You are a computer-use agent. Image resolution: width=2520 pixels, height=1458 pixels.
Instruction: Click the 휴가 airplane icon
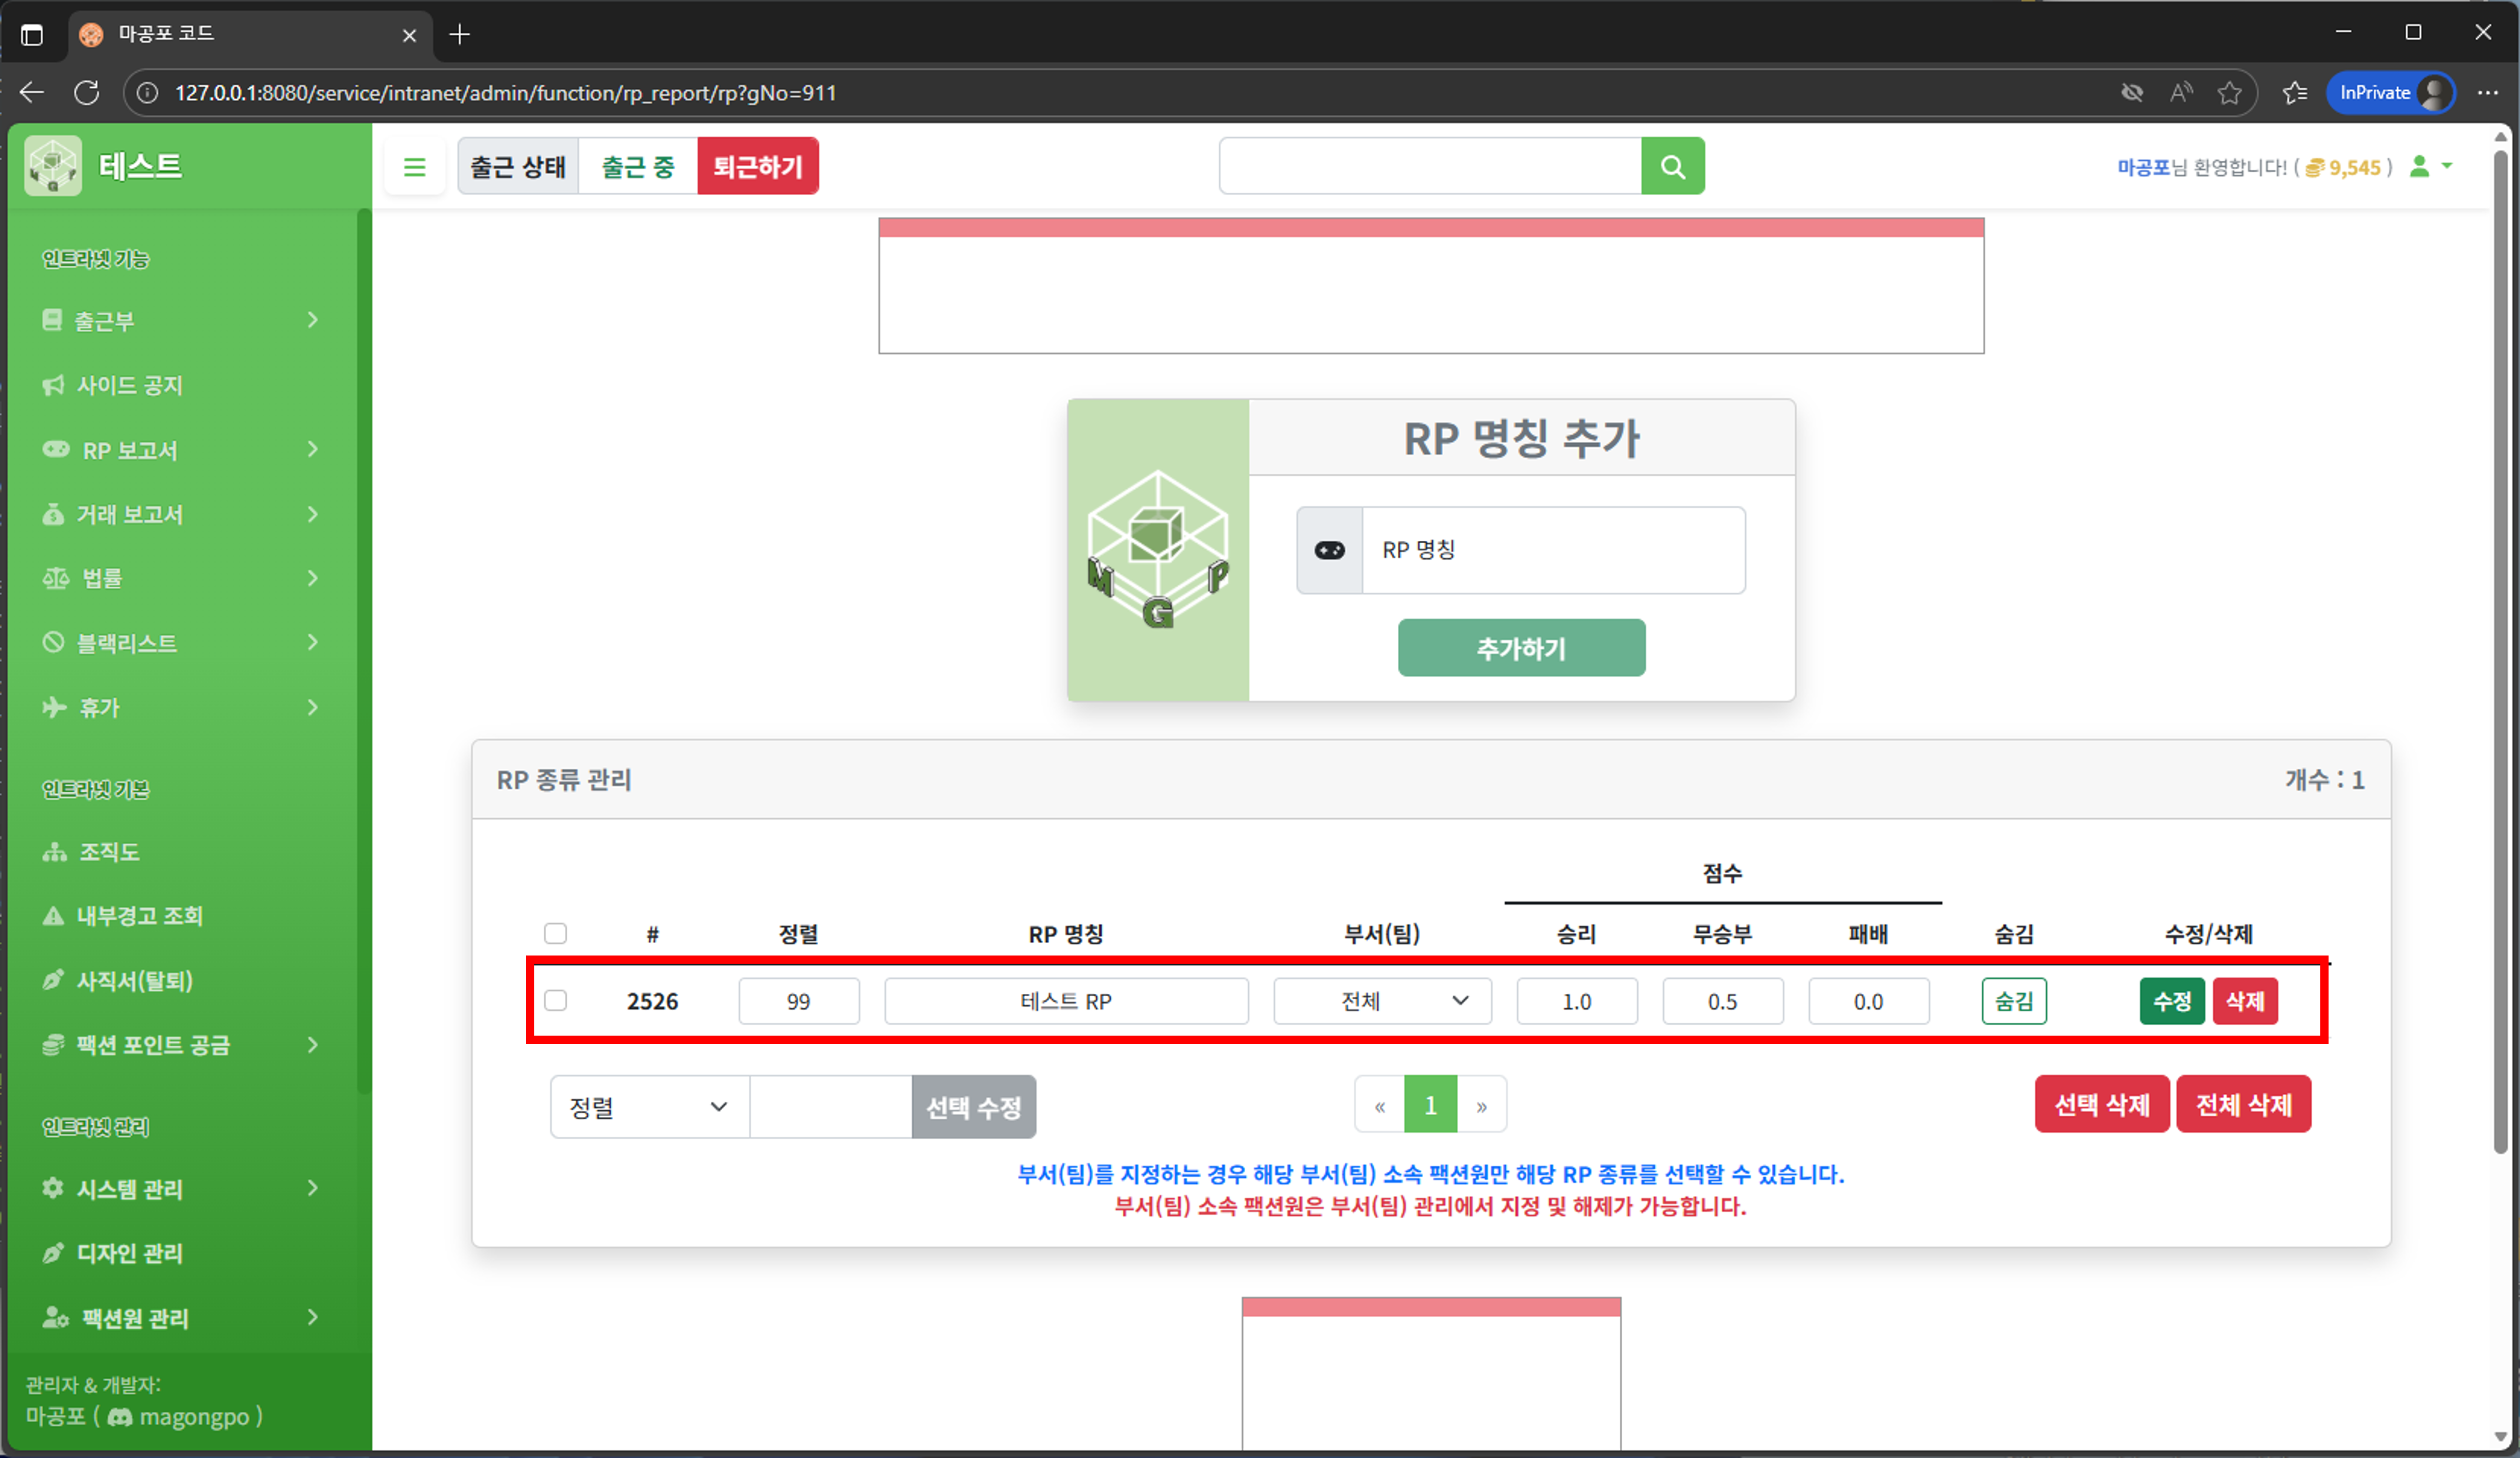coord(55,707)
